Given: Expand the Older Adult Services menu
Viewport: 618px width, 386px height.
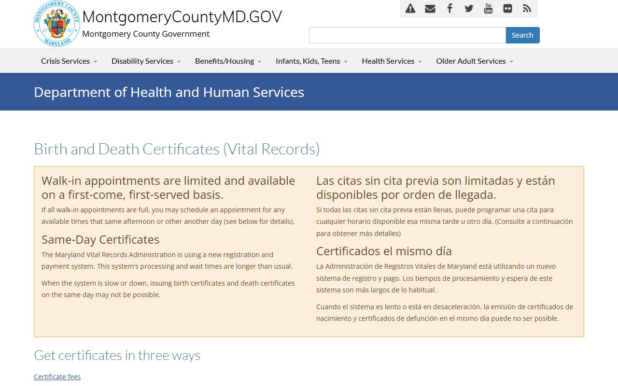Looking at the screenshot, I should tap(475, 61).
